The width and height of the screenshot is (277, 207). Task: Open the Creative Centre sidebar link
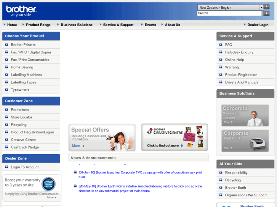click(23, 140)
